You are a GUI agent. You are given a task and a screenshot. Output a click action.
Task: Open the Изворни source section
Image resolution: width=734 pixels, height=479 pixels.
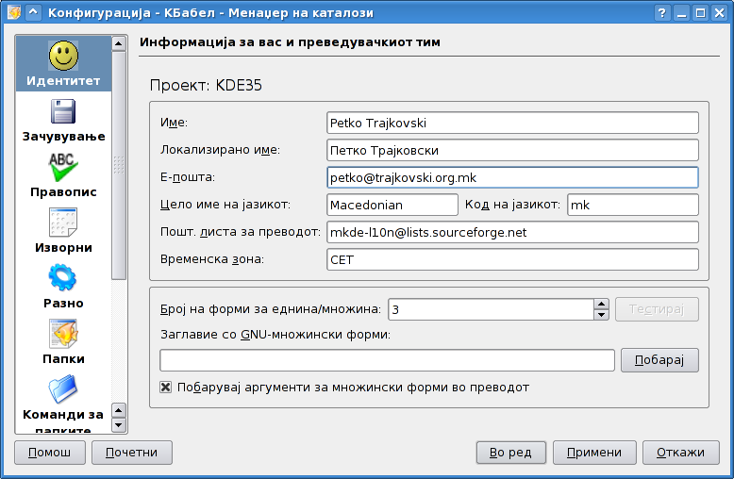click(x=63, y=223)
